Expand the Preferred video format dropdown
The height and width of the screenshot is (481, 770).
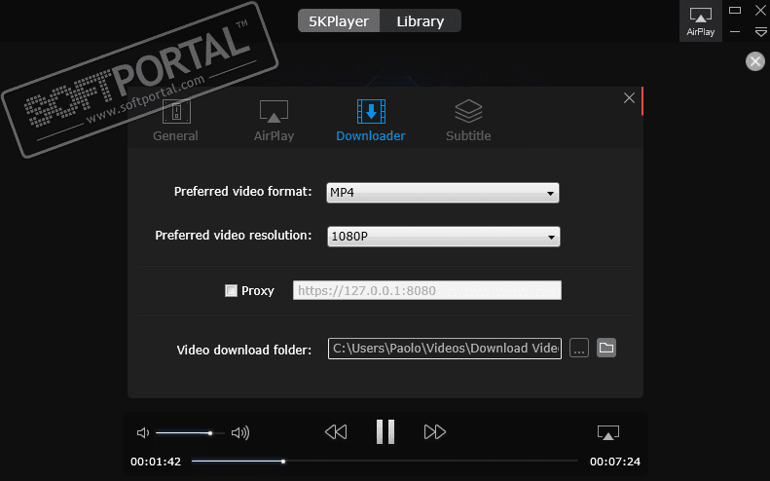[x=443, y=193]
